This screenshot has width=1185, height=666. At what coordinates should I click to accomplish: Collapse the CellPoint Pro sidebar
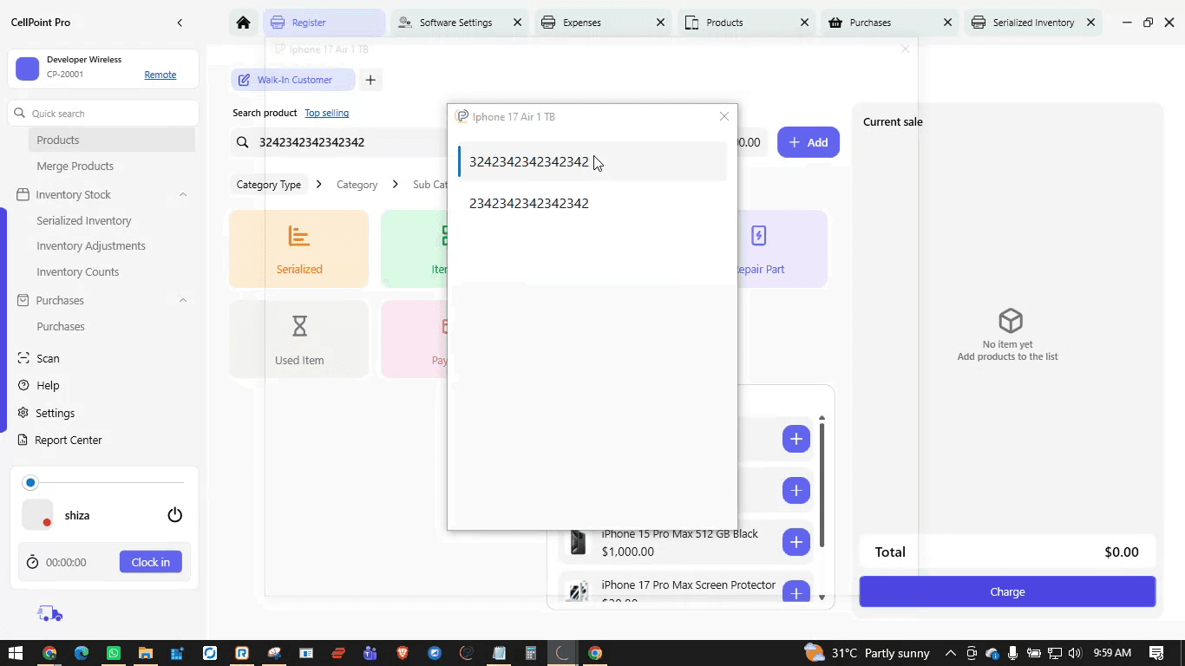coord(180,23)
